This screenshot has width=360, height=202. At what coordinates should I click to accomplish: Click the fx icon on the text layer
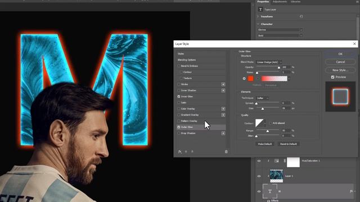[x=351, y=191]
